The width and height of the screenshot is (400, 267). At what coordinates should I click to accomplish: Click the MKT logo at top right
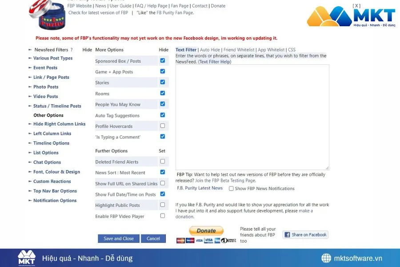point(351,17)
